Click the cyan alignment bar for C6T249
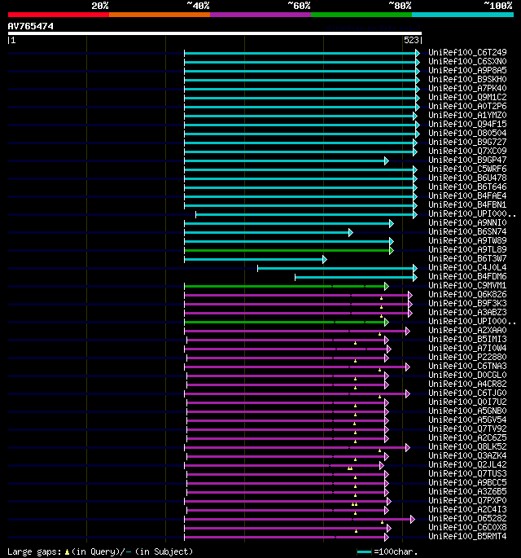This screenshot has height=558, width=521. pyautogui.click(x=300, y=54)
